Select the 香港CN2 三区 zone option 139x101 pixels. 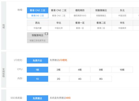pos(38,16)
